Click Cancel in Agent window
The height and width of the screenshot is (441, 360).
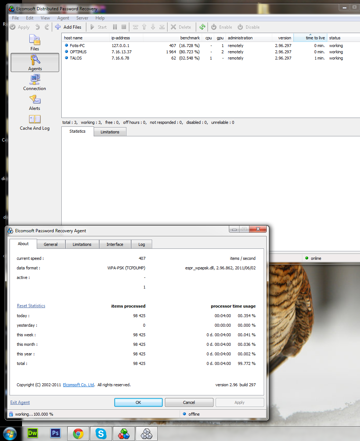189,402
